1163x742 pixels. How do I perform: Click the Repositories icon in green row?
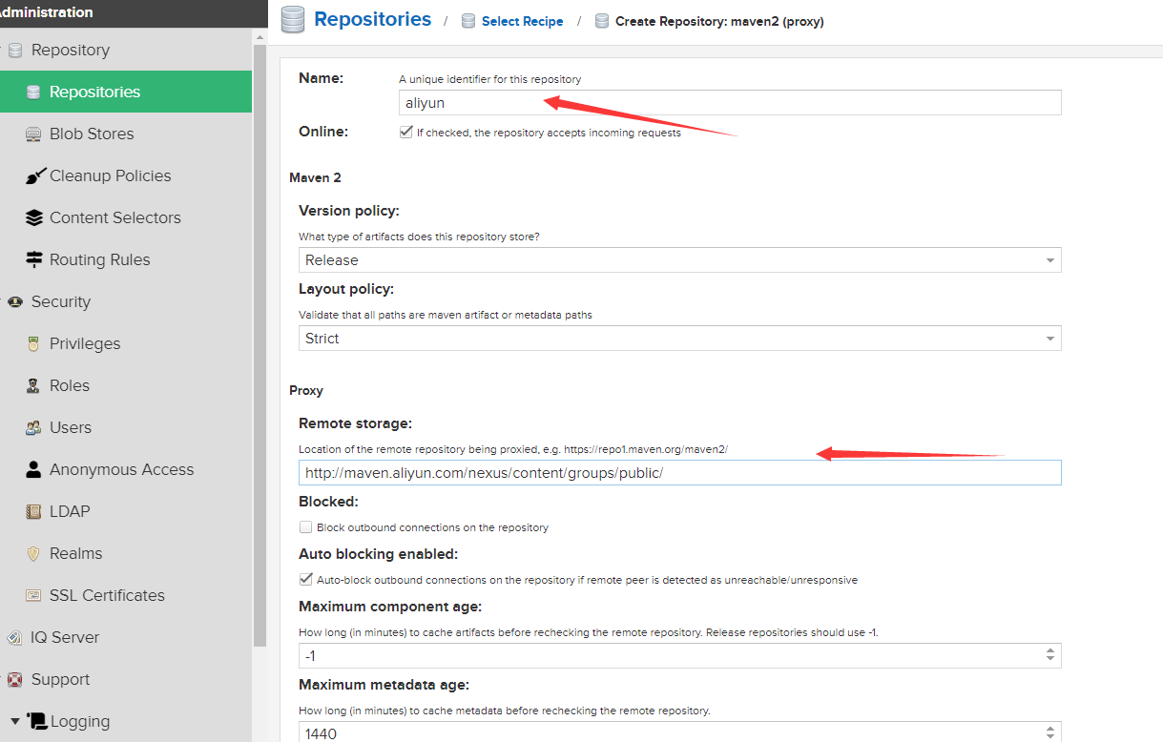click(x=33, y=92)
